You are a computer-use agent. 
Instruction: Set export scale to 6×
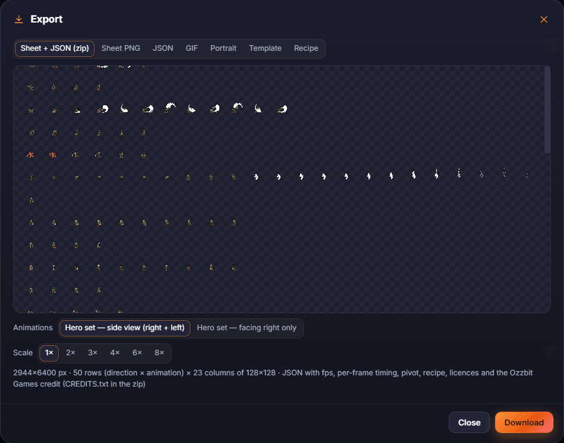click(137, 353)
